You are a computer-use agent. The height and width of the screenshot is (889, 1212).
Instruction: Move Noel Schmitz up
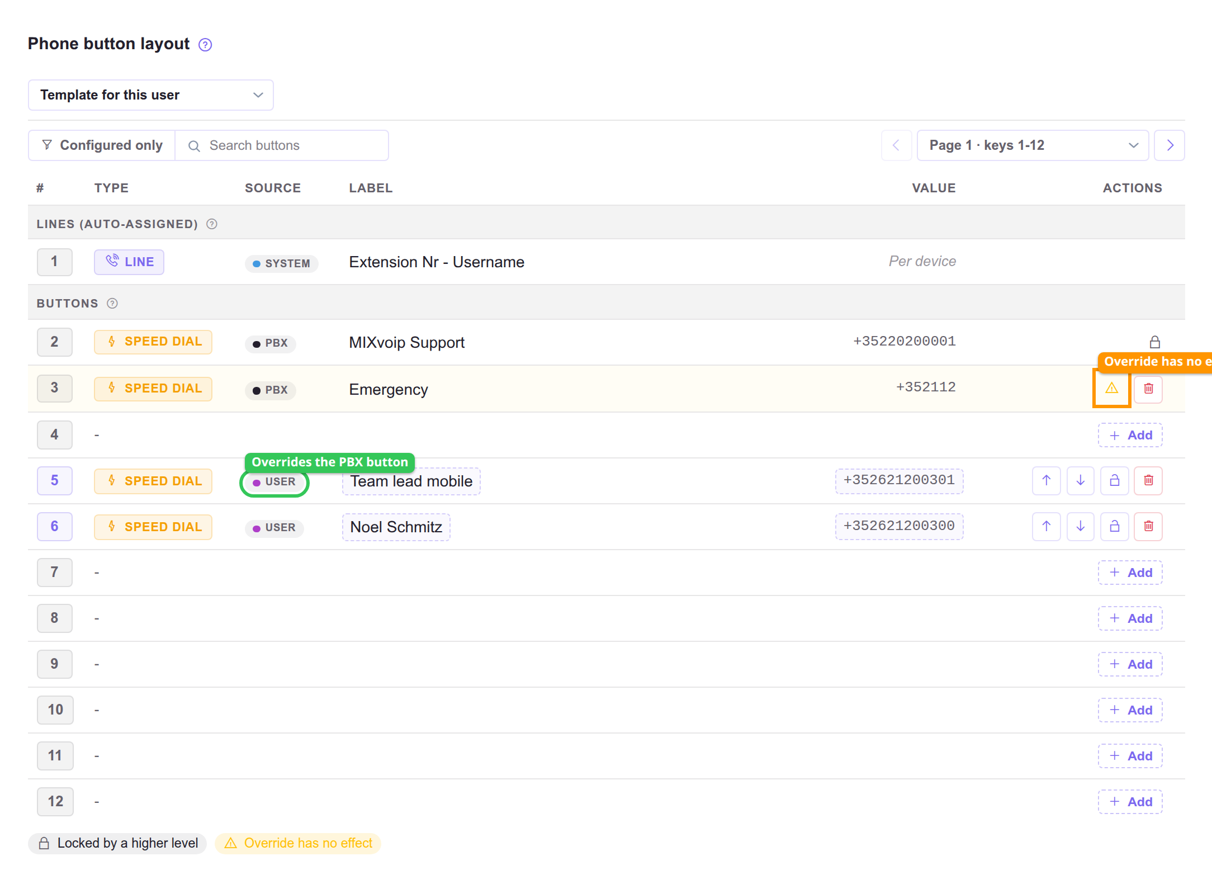1047,526
